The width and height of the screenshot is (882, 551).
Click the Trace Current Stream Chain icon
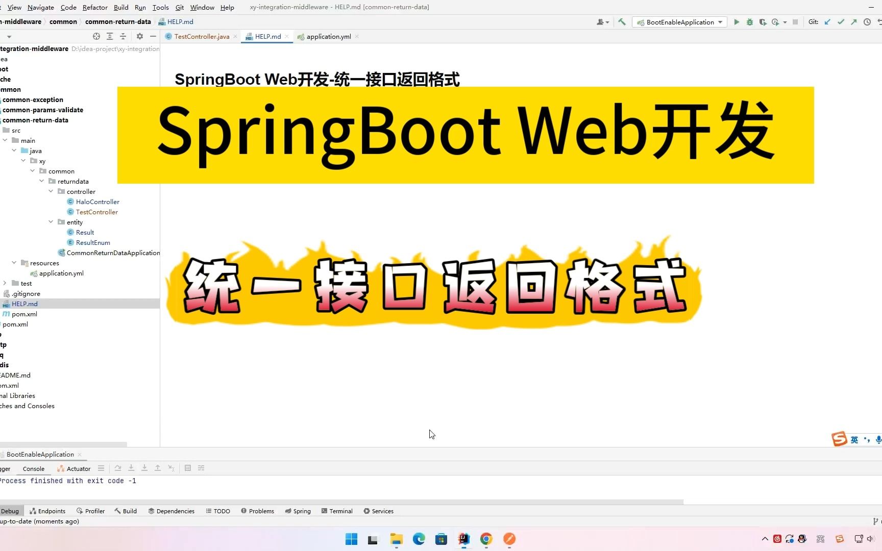201,468
